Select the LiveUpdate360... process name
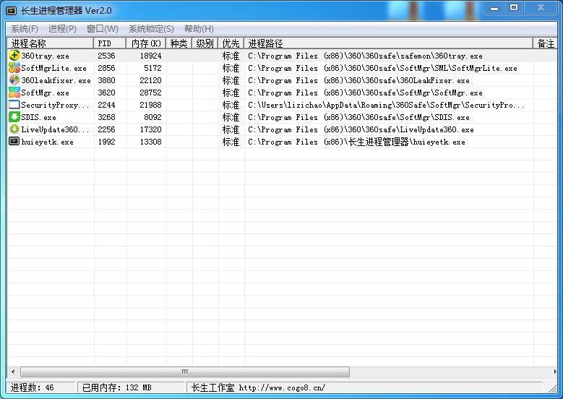 [x=55, y=129]
